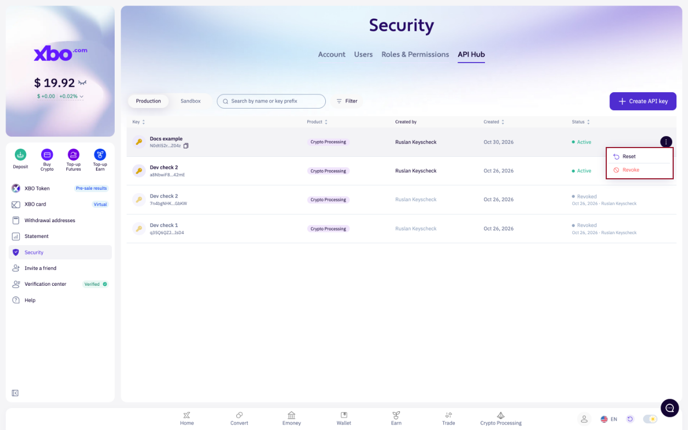688x430 pixels.
Task: Open the Docs example three-dot menu
Action: 666,142
